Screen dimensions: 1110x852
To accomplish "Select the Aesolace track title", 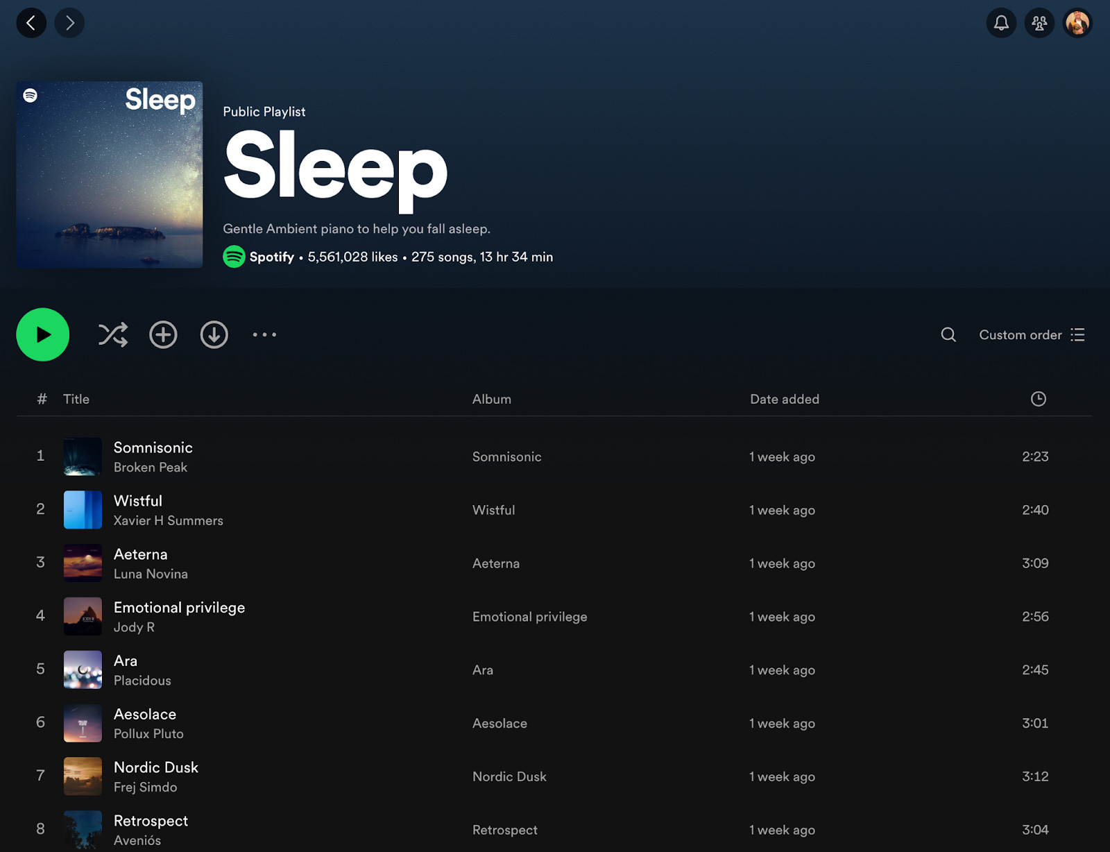I will coord(145,715).
